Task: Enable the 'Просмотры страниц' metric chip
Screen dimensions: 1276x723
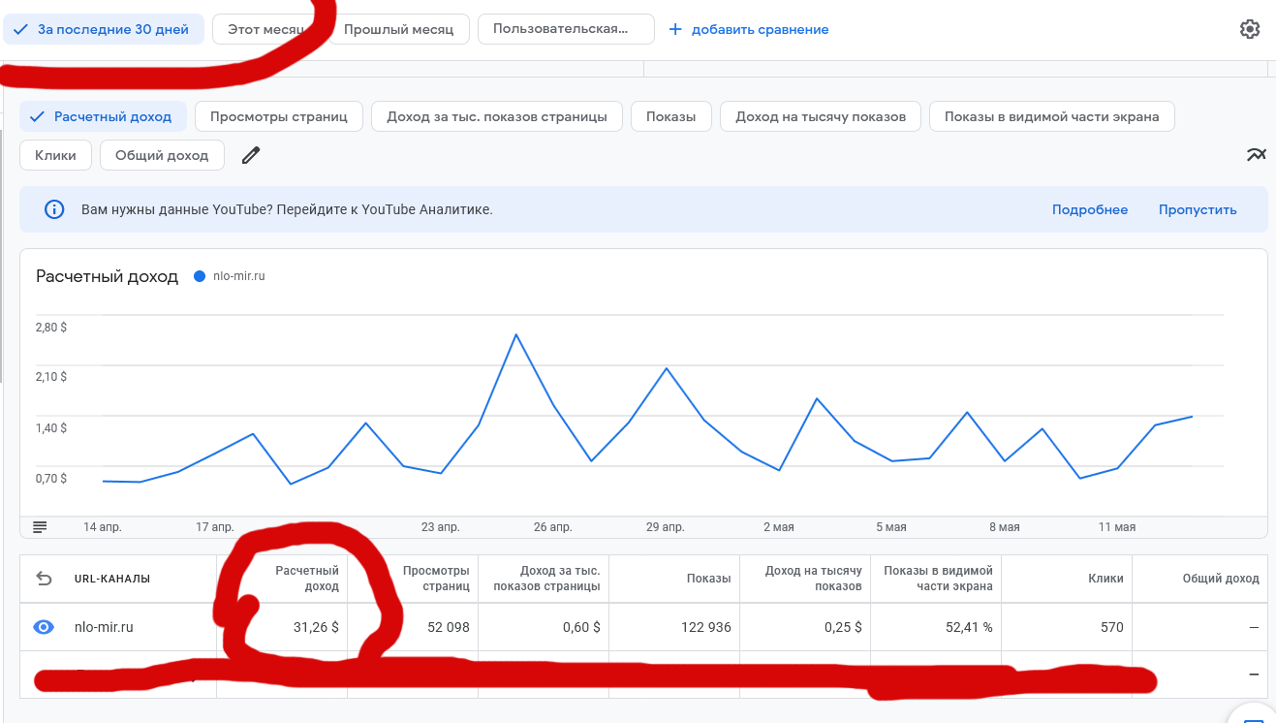Action: (x=279, y=116)
